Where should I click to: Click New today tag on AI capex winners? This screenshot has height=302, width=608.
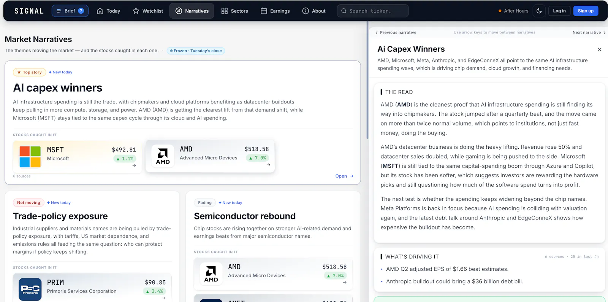click(60, 72)
